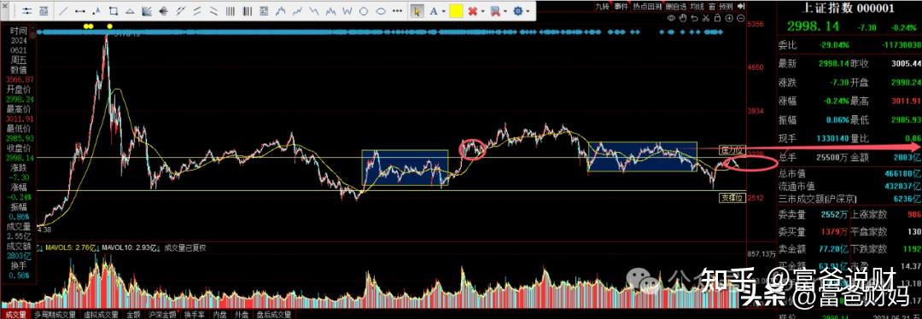Click the hand grab icon above chart

point(683,18)
